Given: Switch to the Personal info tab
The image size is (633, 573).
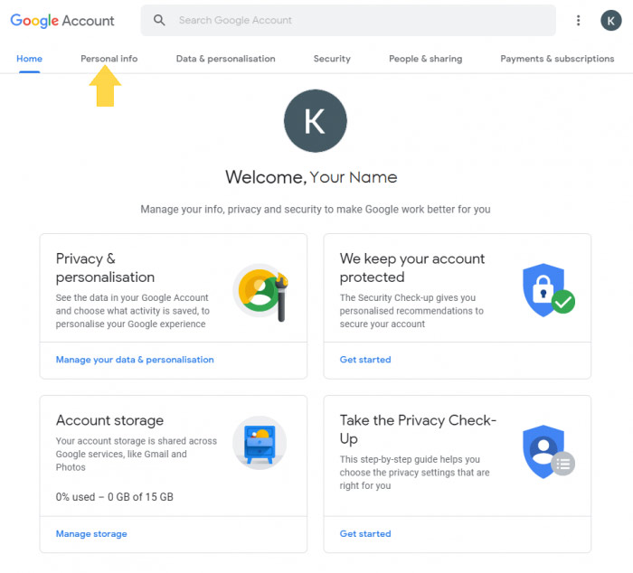Looking at the screenshot, I should pyautogui.click(x=109, y=59).
